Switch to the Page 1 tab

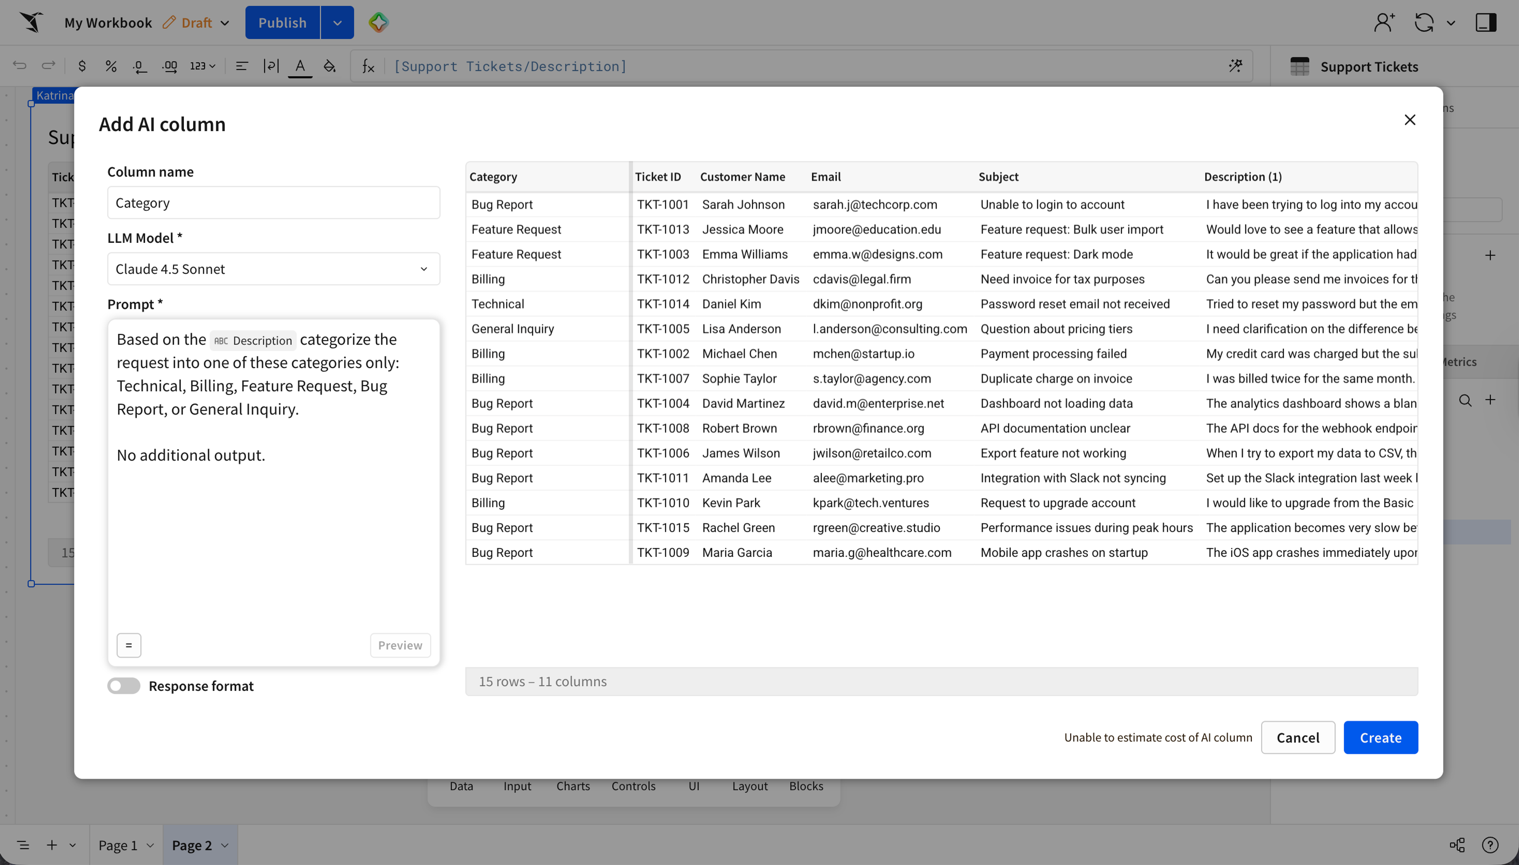(x=117, y=845)
